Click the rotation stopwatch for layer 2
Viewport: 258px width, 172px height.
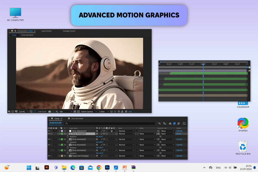point(68,136)
